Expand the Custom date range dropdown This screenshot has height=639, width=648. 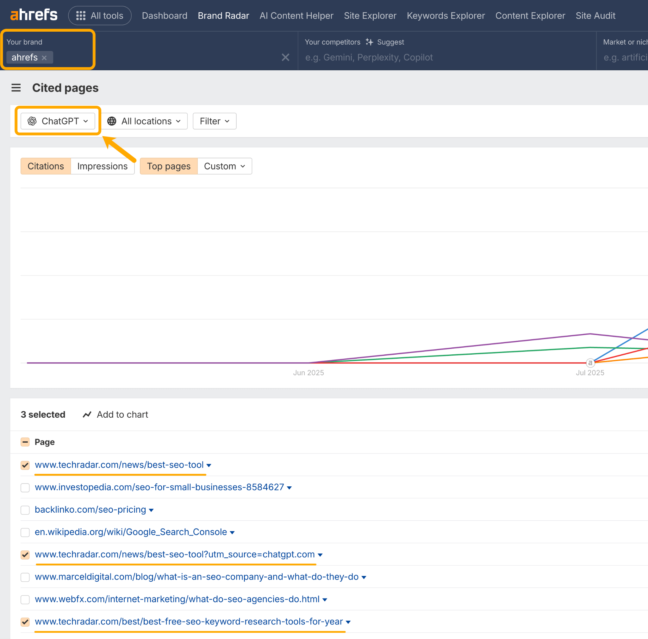[224, 166]
